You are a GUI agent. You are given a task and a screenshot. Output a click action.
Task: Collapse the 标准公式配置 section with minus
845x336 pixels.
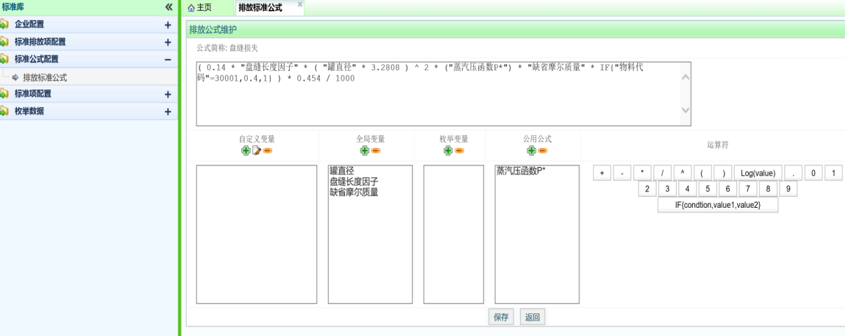pyautogui.click(x=167, y=60)
